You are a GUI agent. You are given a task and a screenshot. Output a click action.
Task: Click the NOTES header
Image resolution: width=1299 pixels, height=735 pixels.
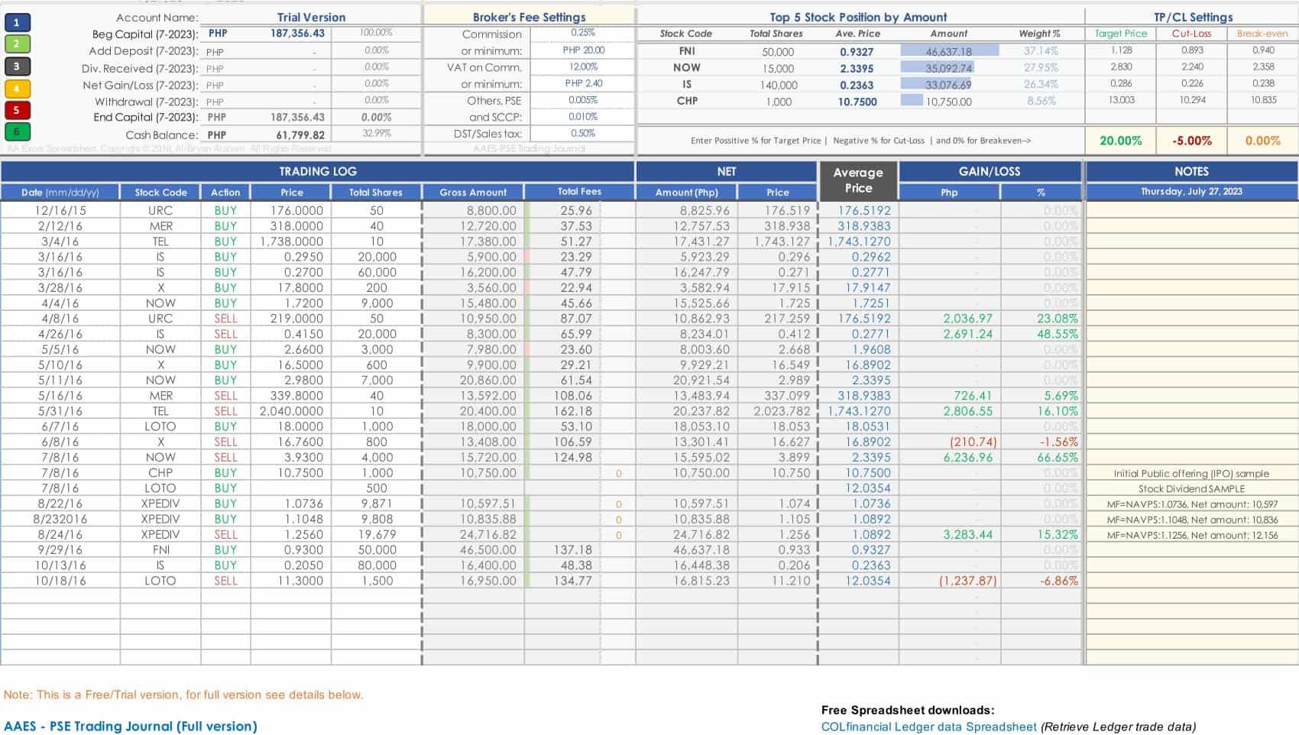point(1191,172)
